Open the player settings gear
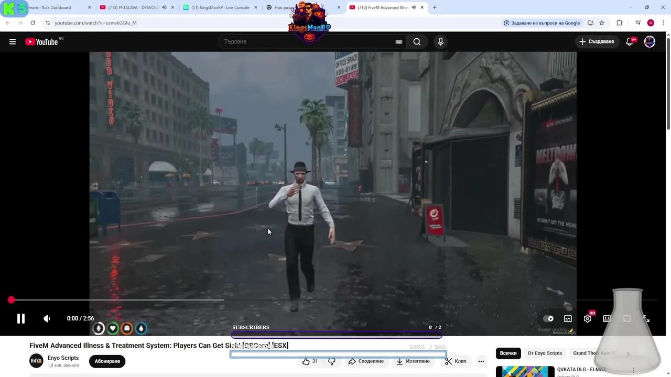 point(588,318)
